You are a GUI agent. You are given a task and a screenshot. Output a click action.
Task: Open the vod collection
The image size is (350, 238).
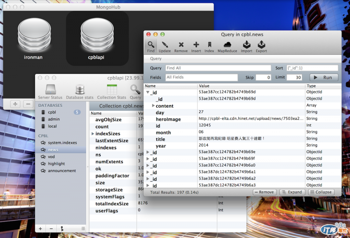pos(60,157)
